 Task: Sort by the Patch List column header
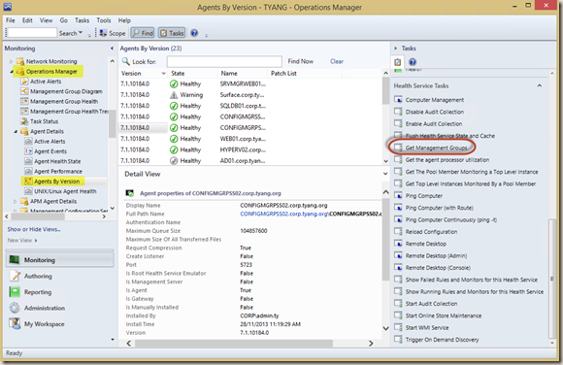tap(305, 73)
